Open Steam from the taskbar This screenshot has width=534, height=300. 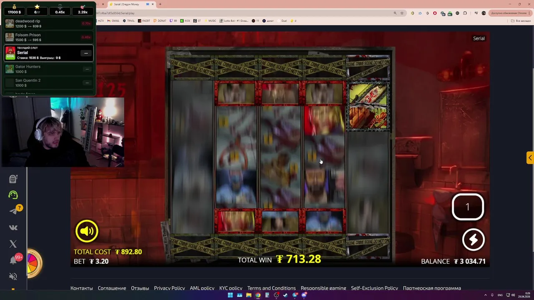point(285,295)
